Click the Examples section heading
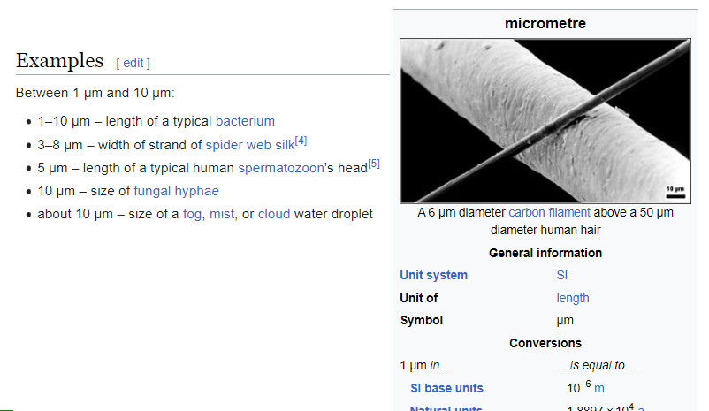Viewport: 709px width, 411px height. 60,61
